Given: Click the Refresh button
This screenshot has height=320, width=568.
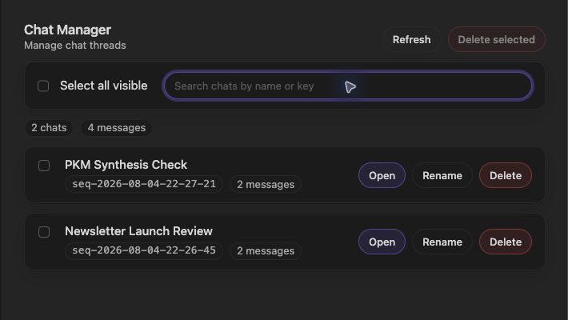Looking at the screenshot, I should click(411, 39).
